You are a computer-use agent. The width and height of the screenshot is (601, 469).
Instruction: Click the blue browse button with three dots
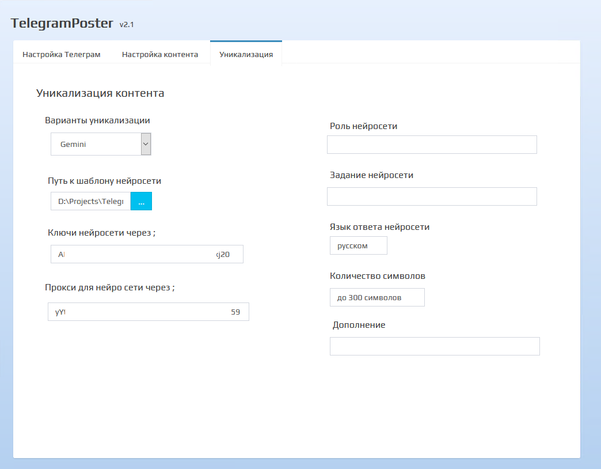[141, 201]
